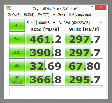Select the 4K QD32 write result 295.7

[84, 79]
